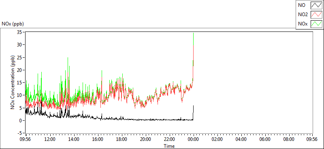The width and height of the screenshot is (324, 149).
Task: Click the NOx green plot legend icon
Action: click(x=316, y=24)
